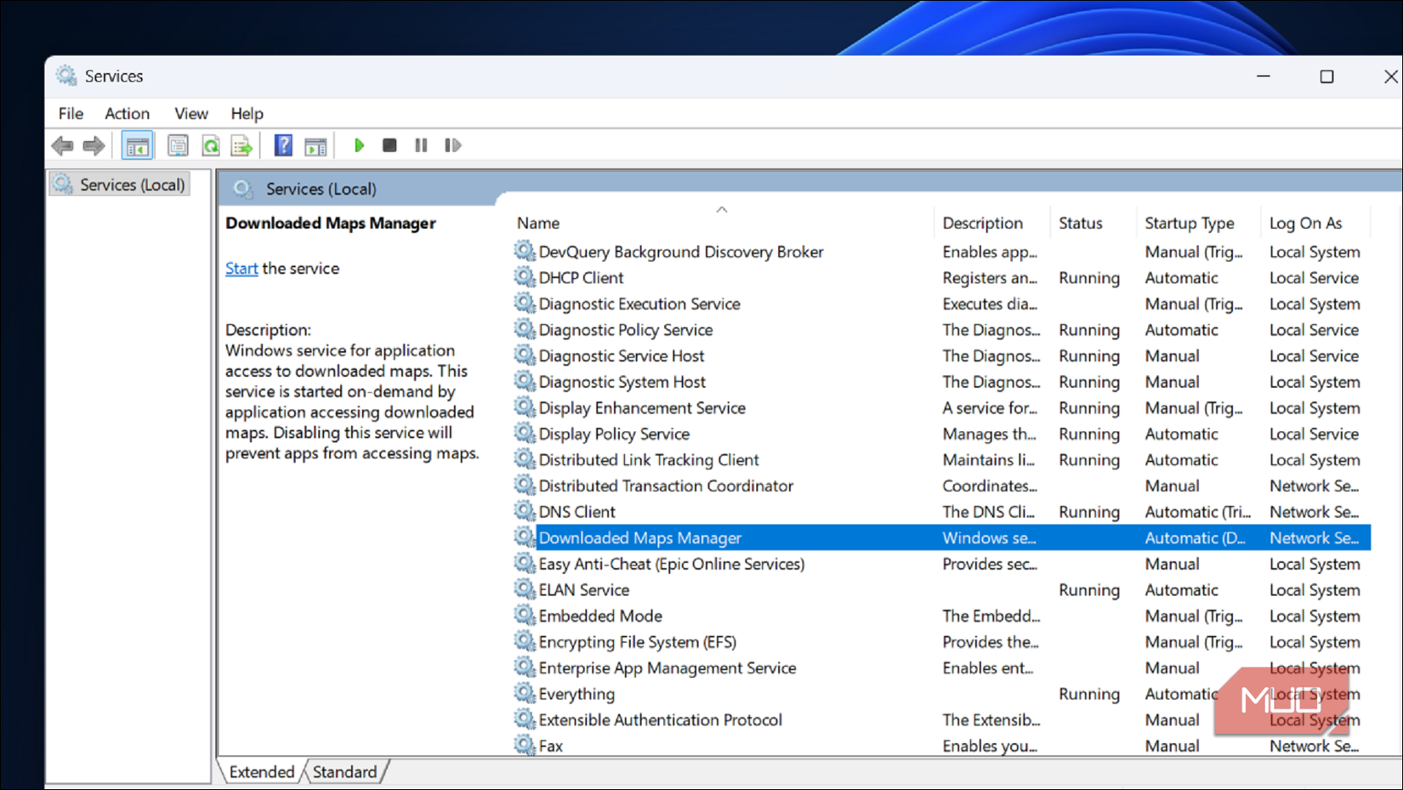Open the service Properties icon
The image size is (1403, 790).
(178, 145)
